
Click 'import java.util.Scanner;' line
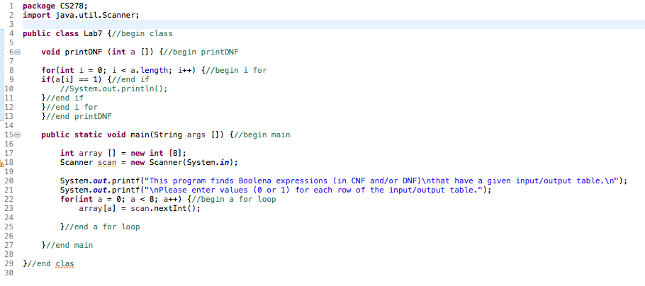pyautogui.click(x=81, y=15)
